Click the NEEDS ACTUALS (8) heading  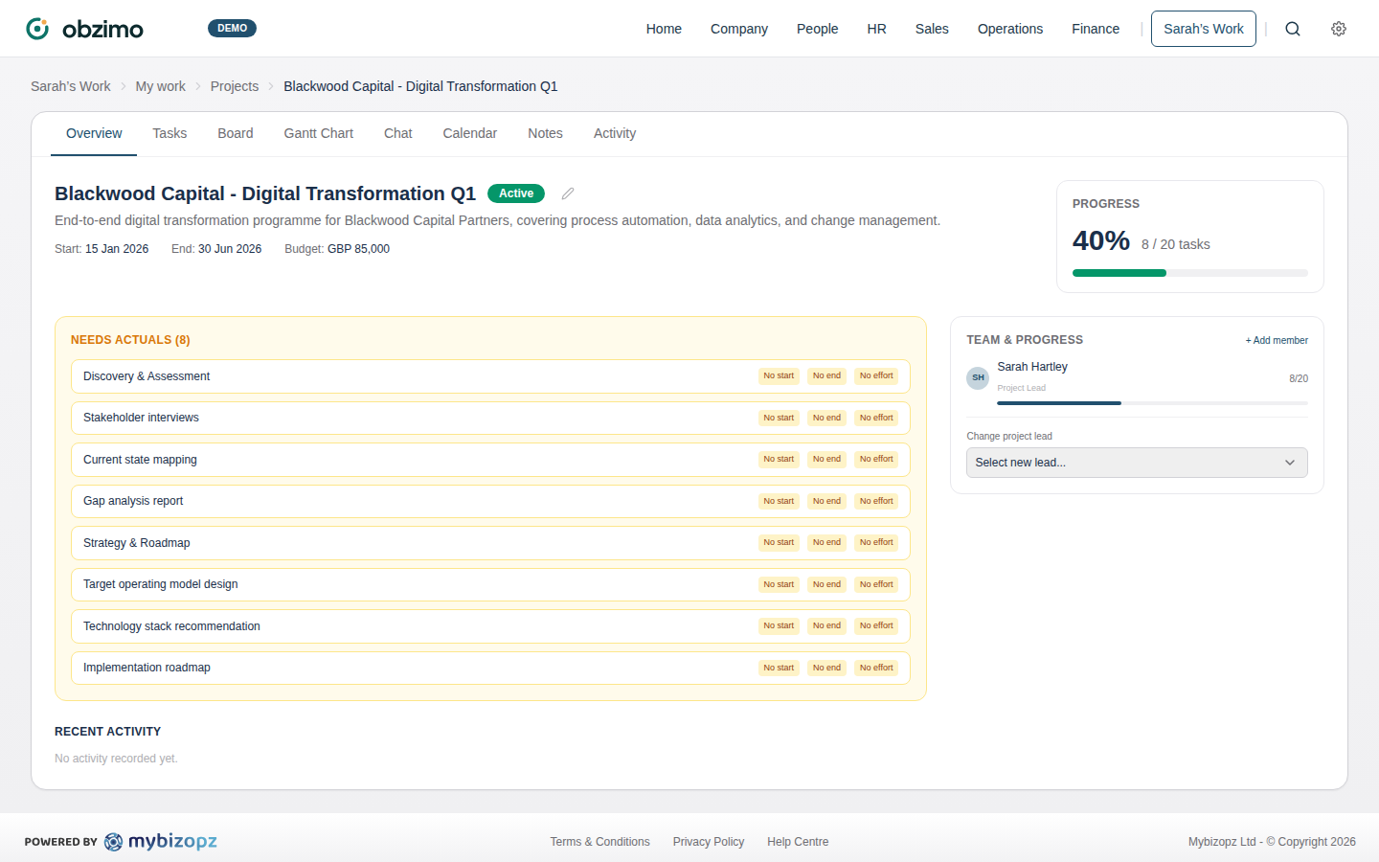coord(130,340)
